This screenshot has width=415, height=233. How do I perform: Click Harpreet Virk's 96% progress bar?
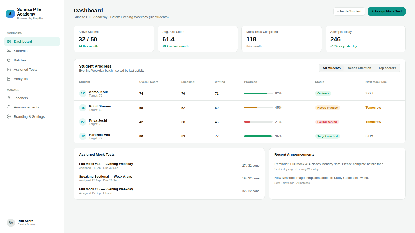coord(258,136)
